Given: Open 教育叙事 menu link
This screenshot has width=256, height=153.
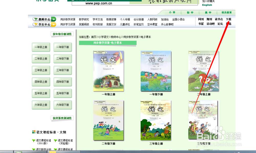Looking at the screenshot, I should pyautogui.click(x=111, y=19).
